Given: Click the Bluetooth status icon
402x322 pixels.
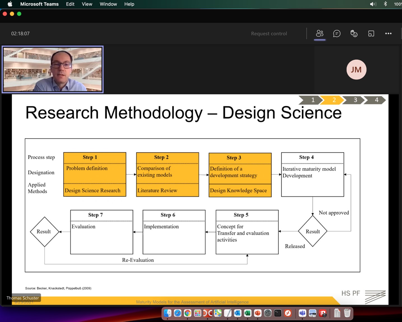Looking at the screenshot, I should point(385,4).
